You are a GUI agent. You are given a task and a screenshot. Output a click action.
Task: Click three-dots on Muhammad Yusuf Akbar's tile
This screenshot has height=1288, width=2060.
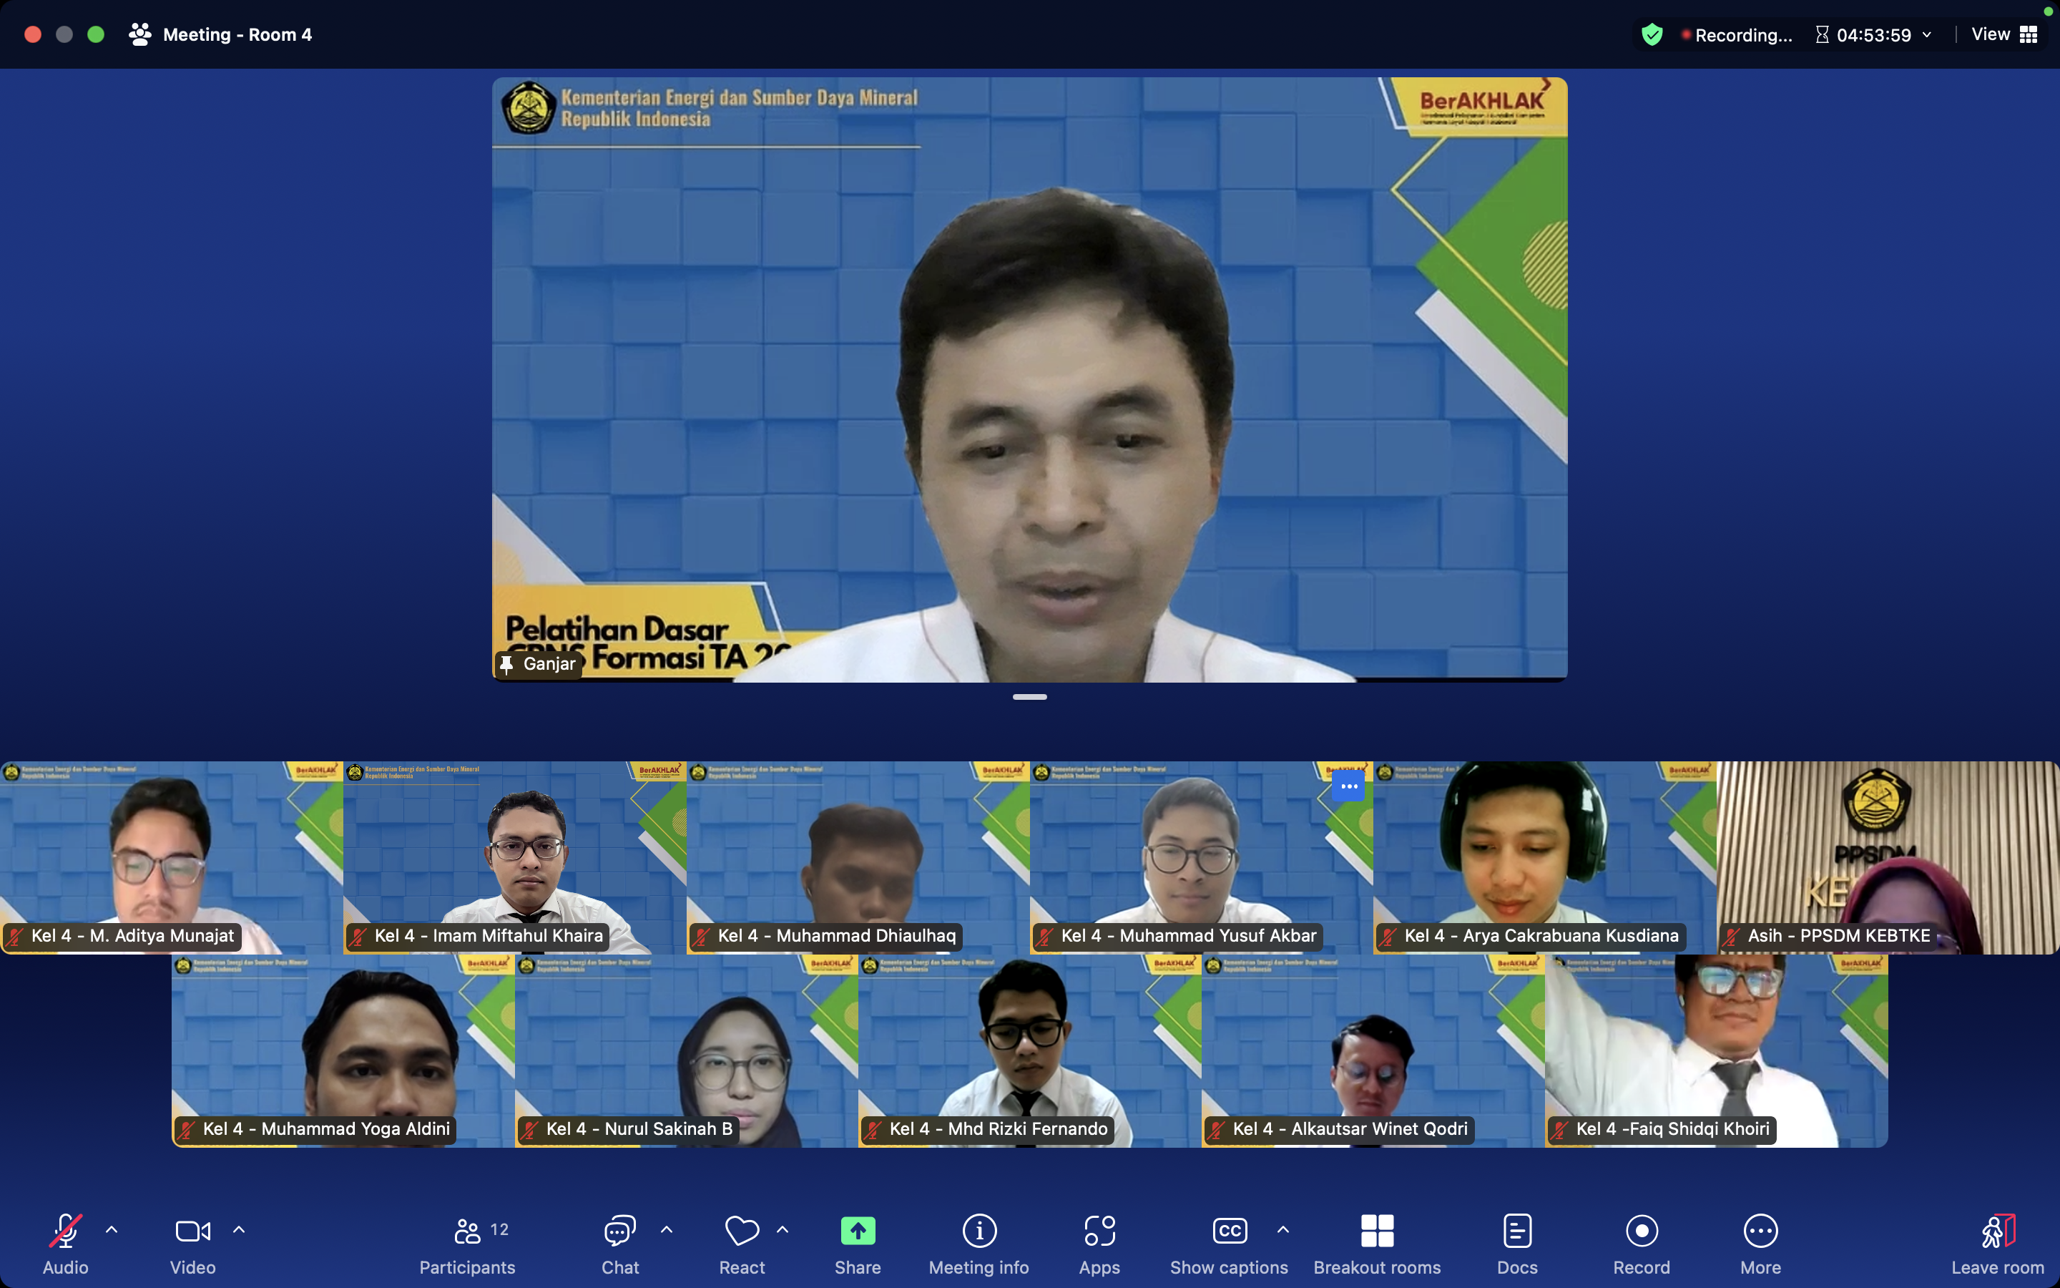tap(1348, 786)
